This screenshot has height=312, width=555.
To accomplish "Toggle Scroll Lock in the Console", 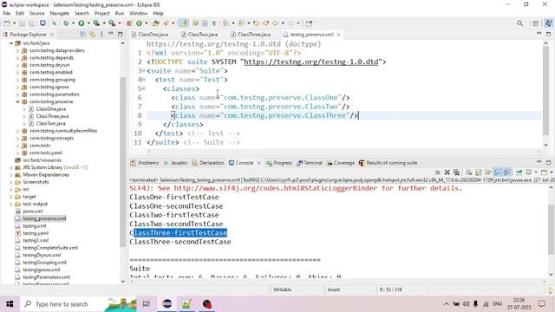I will tap(478, 172).
